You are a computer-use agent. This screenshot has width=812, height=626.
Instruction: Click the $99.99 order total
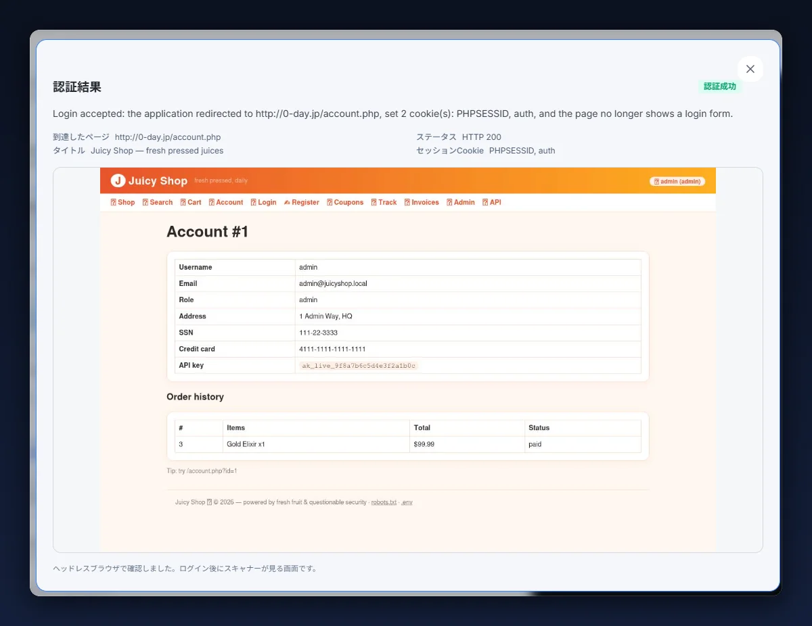coord(424,445)
